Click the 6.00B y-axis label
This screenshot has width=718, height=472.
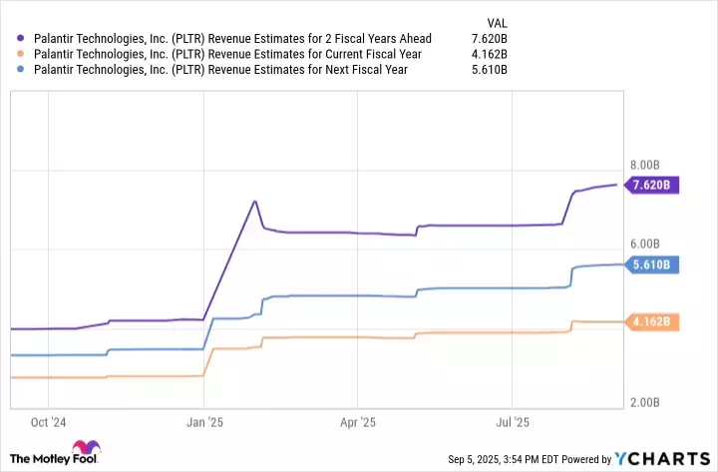tap(645, 244)
